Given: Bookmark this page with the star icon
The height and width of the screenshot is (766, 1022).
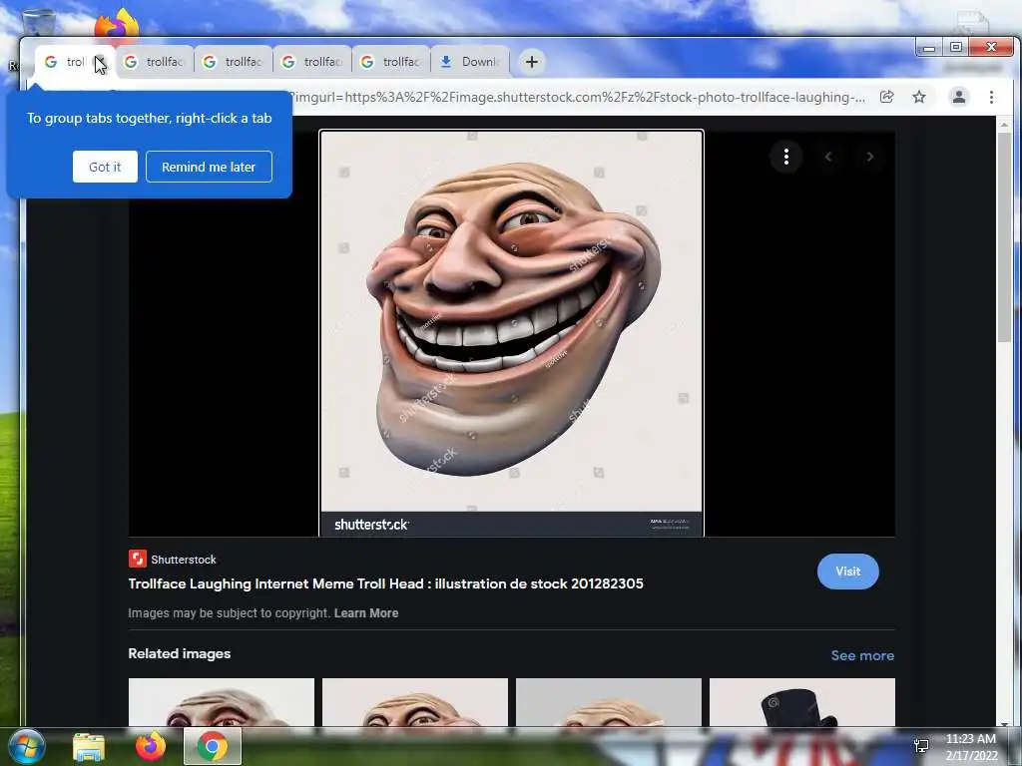Looking at the screenshot, I should [x=919, y=97].
